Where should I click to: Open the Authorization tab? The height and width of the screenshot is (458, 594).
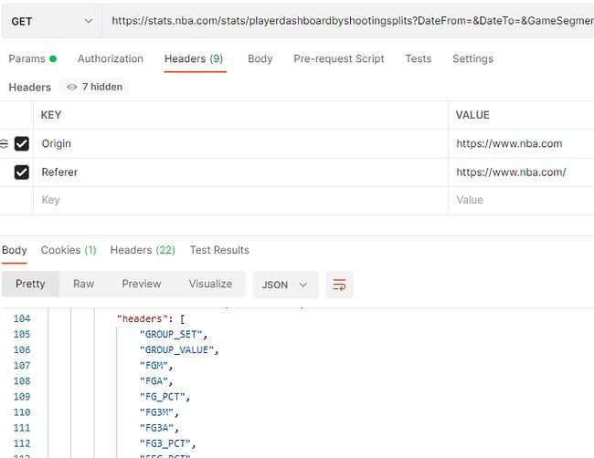(x=110, y=58)
